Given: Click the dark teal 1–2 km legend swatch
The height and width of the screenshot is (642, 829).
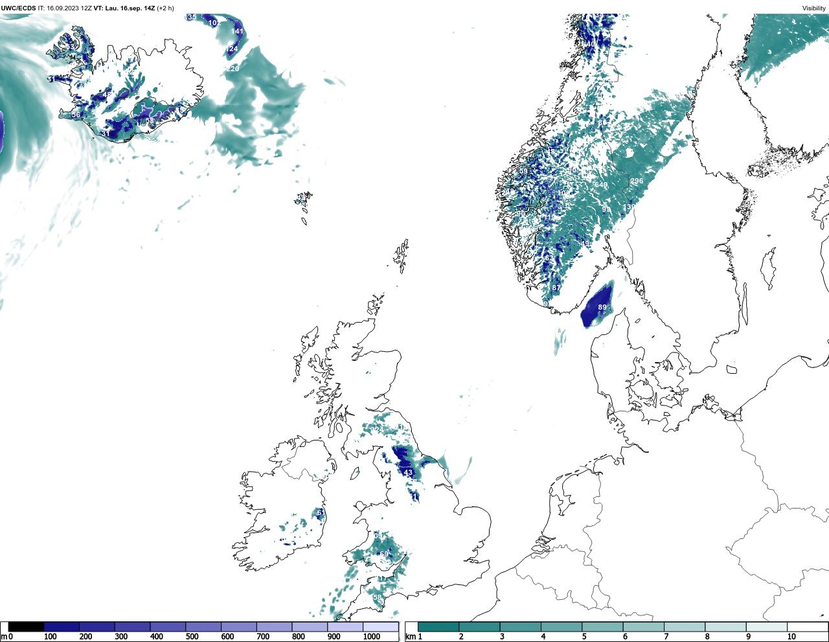Looking at the screenshot, I should 438,627.
